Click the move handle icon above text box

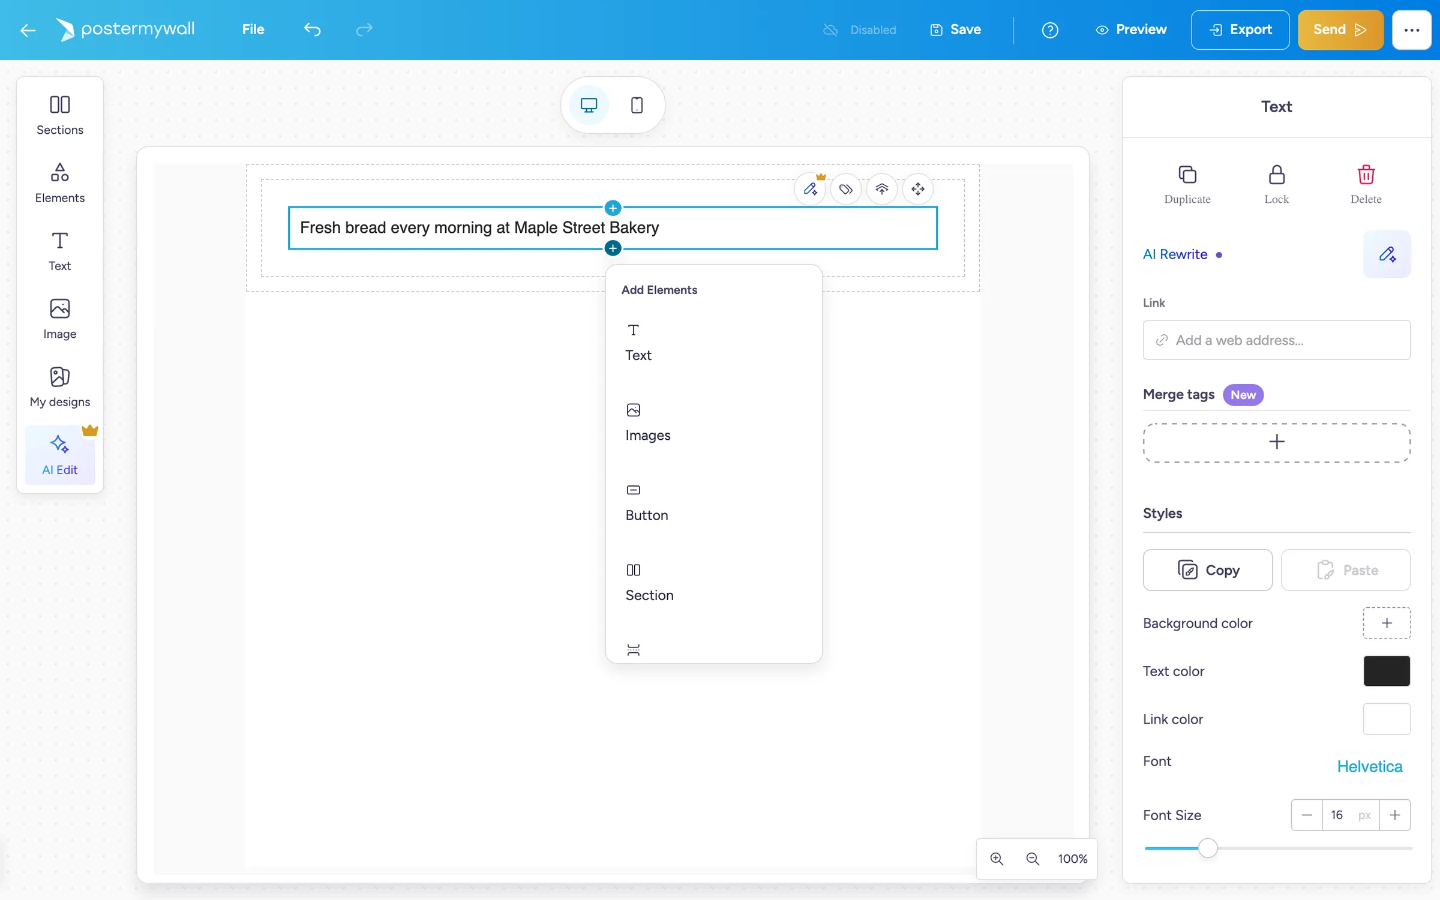[x=917, y=189]
